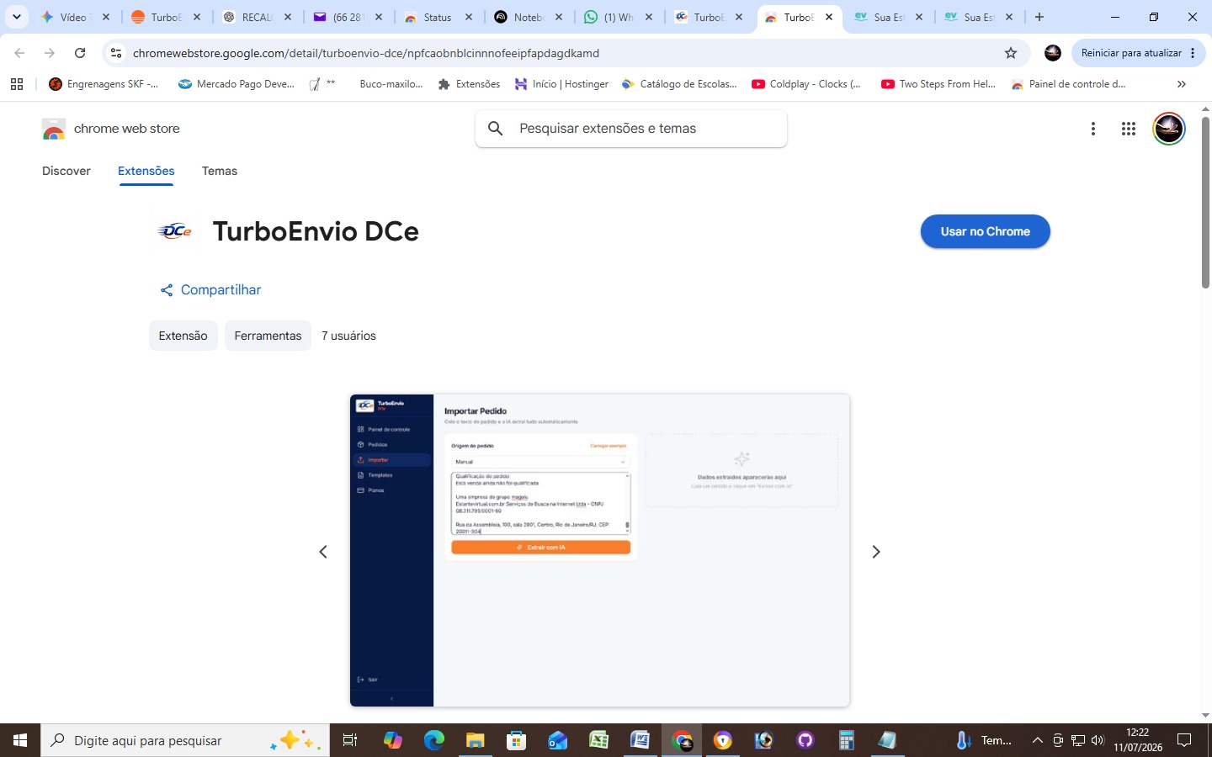Click the Pesquisar extensões e temas field
This screenshot has width=1212, height=757.
tap(631, 129)
